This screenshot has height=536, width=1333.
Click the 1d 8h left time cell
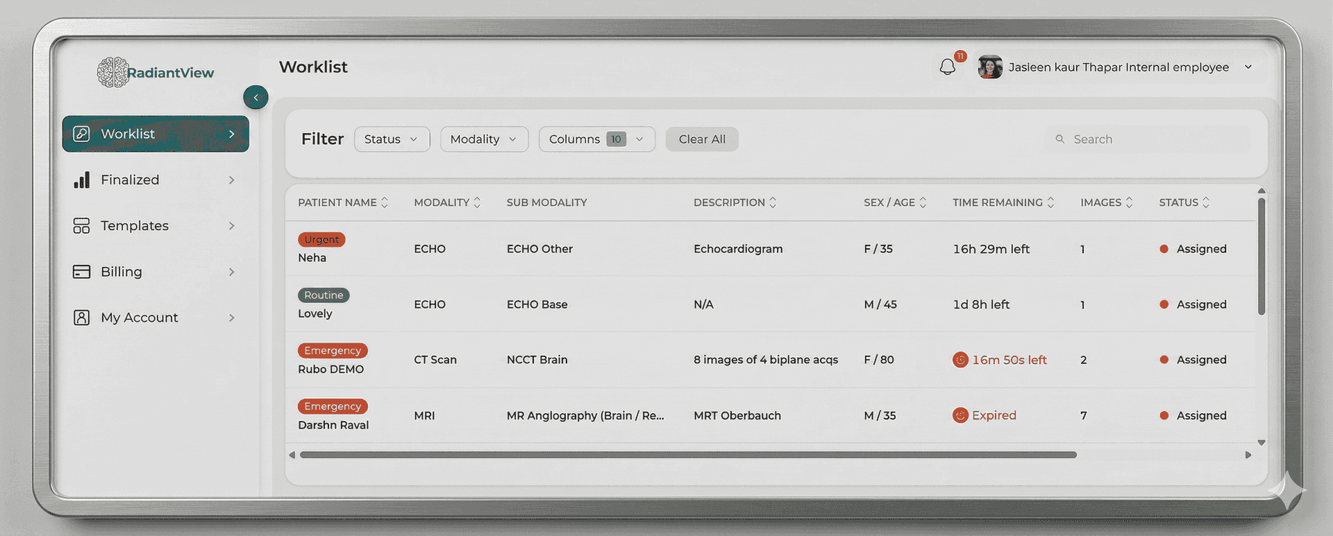pos(981,304)
